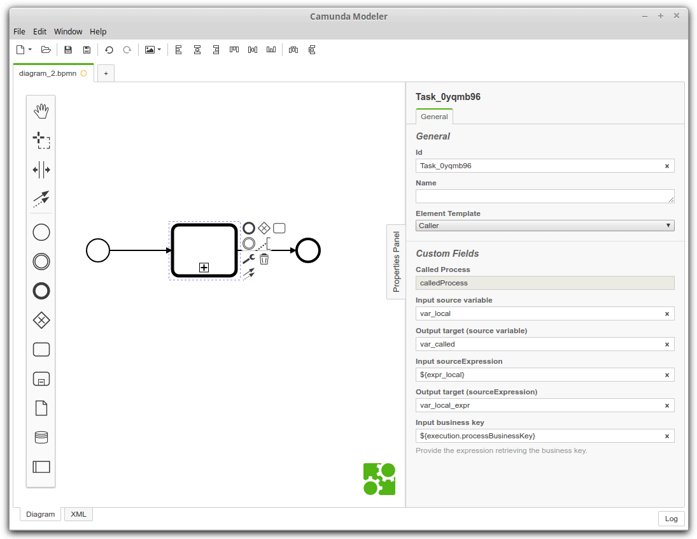Image resolution: width=697 pixels, height=539 pixels.
Task: Align elements middle vertically
Action: coord(253,50)
